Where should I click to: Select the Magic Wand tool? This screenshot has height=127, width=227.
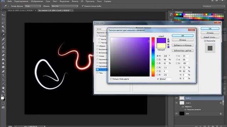[3, 27]
